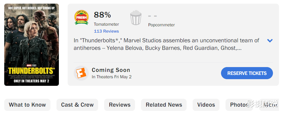Image resolution: width=282 pixels, height=113 pixels.
Task: Click the Thunderbolts* synopsis text
Action: coord(166,44)
